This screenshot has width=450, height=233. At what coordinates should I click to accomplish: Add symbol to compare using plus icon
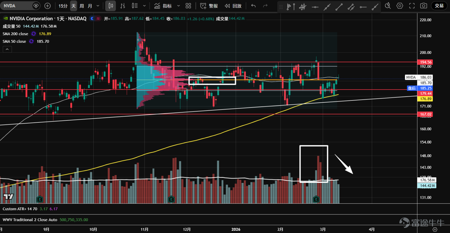(x=48, y=6)
